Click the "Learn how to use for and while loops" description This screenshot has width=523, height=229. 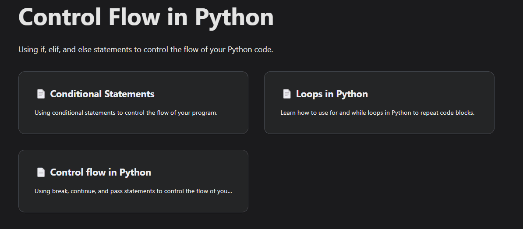pos(377,113)
